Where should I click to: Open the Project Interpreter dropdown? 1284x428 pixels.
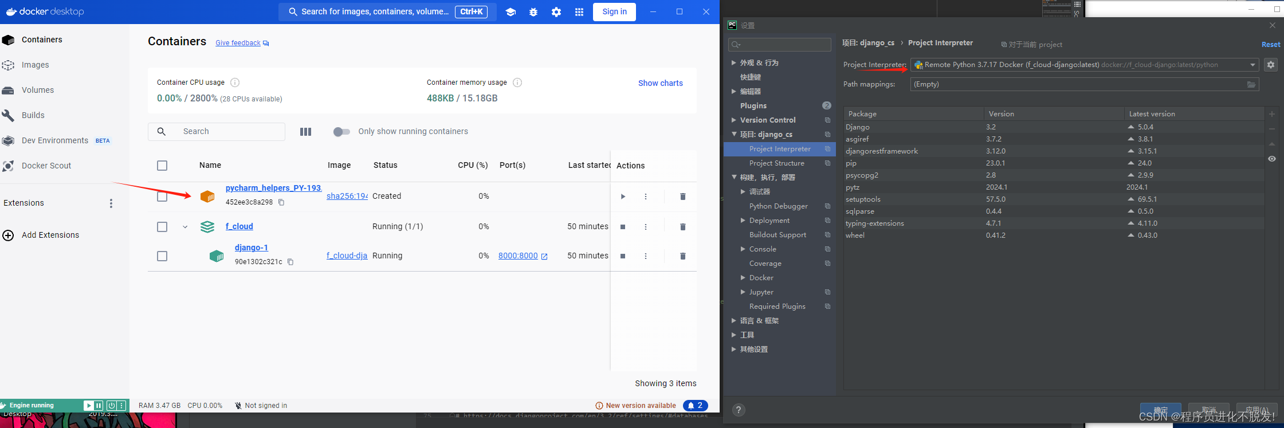tap(1084, 65)
